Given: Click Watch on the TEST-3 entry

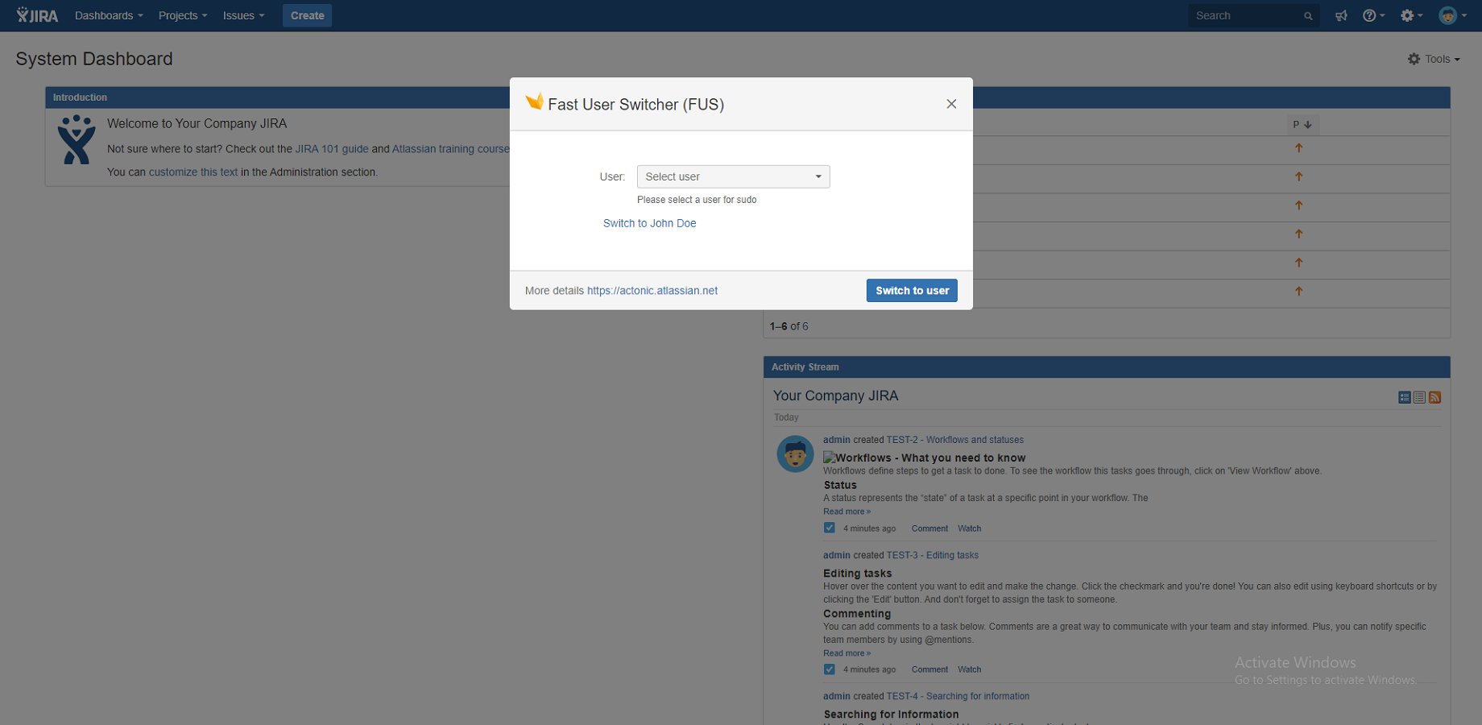Looking at the screenshot, I should click(969, 669).
